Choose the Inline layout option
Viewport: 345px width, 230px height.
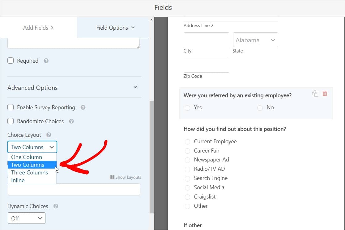pos(18,180)
